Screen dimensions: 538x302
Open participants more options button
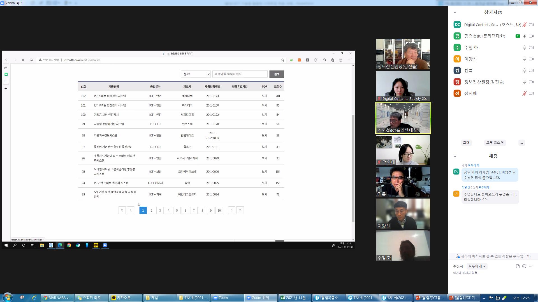click(x=521, y=143)
